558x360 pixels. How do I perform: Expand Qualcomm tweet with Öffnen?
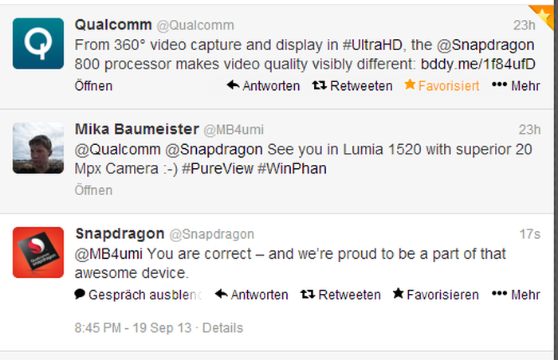(x=93, y=85)
